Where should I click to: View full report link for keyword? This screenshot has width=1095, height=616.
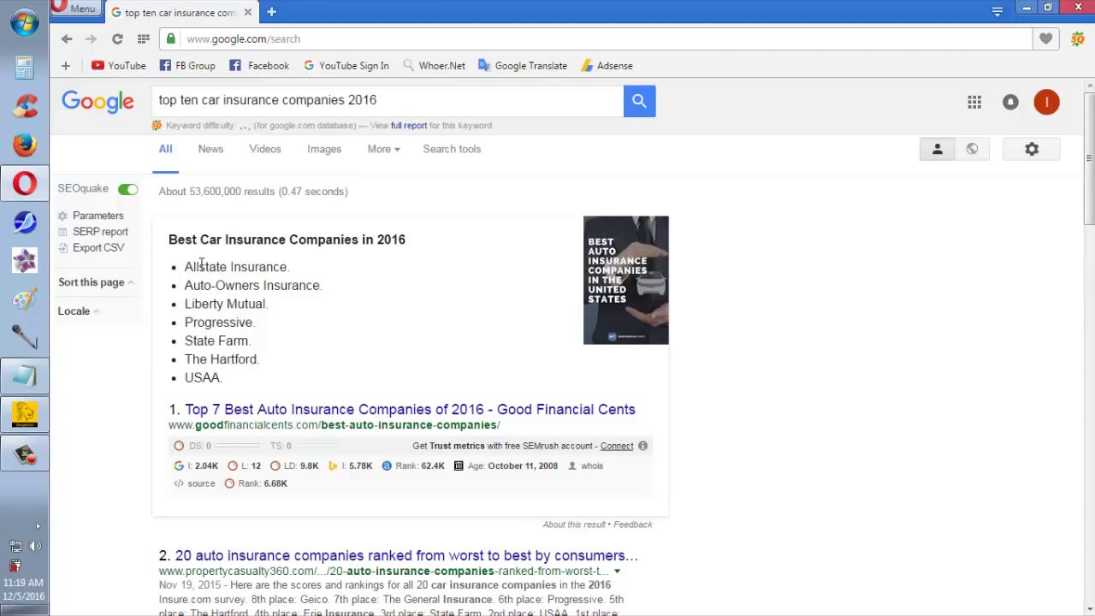pyautogui.click(x=409, y=126)
